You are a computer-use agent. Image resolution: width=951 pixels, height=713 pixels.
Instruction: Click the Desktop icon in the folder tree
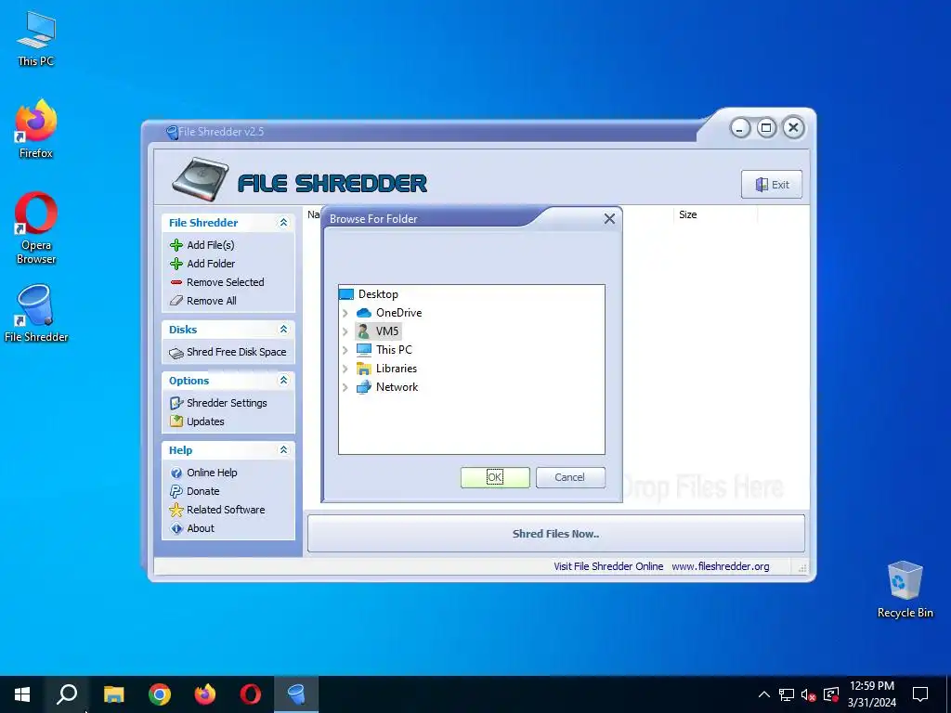[346, 294]
